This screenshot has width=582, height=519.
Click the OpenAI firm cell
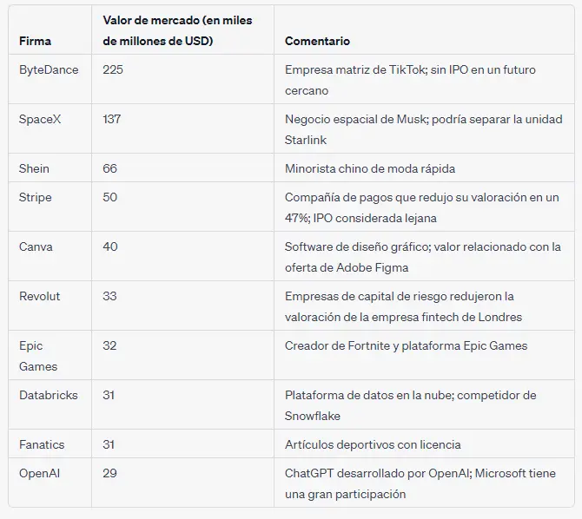[38, 473]
